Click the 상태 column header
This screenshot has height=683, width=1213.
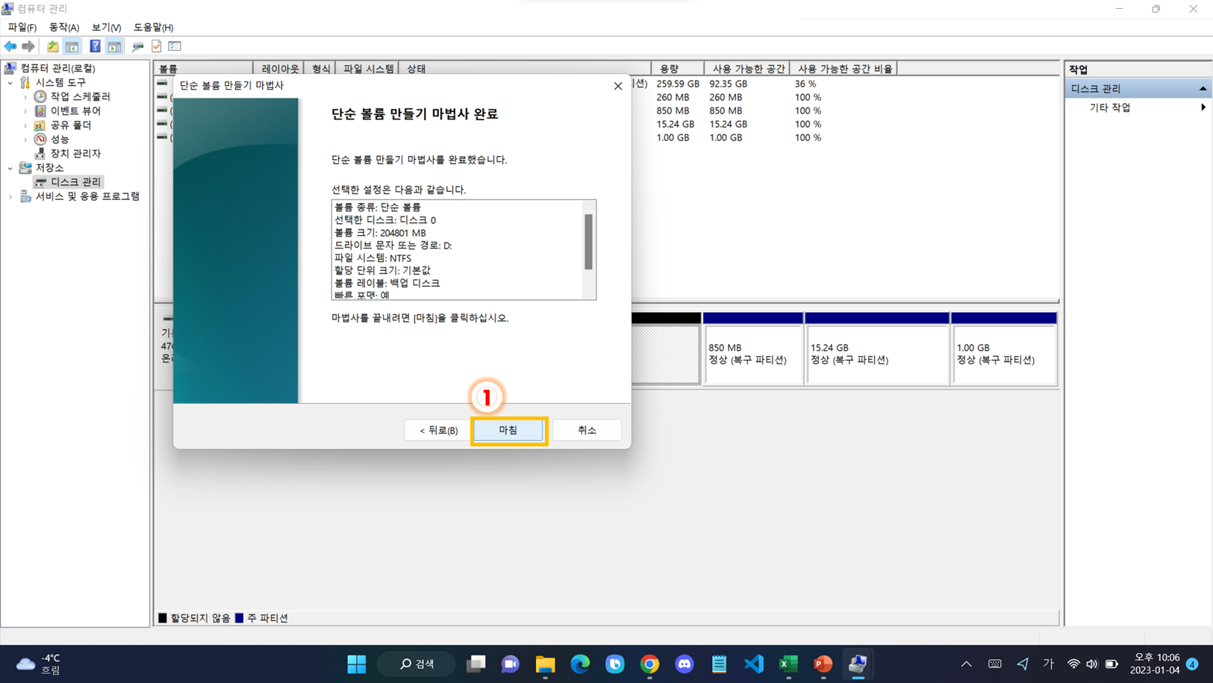coord(526,69)
